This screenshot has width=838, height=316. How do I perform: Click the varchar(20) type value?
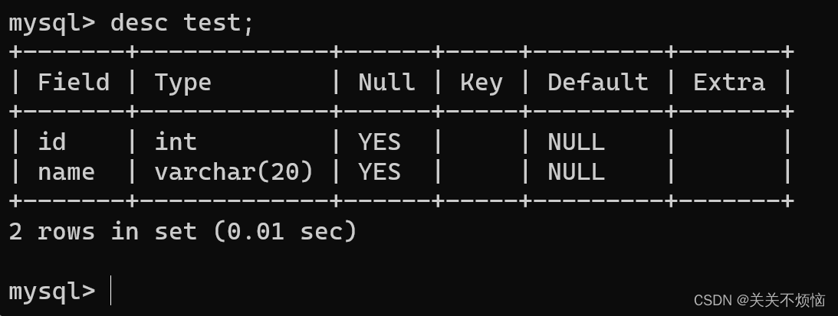234,172
